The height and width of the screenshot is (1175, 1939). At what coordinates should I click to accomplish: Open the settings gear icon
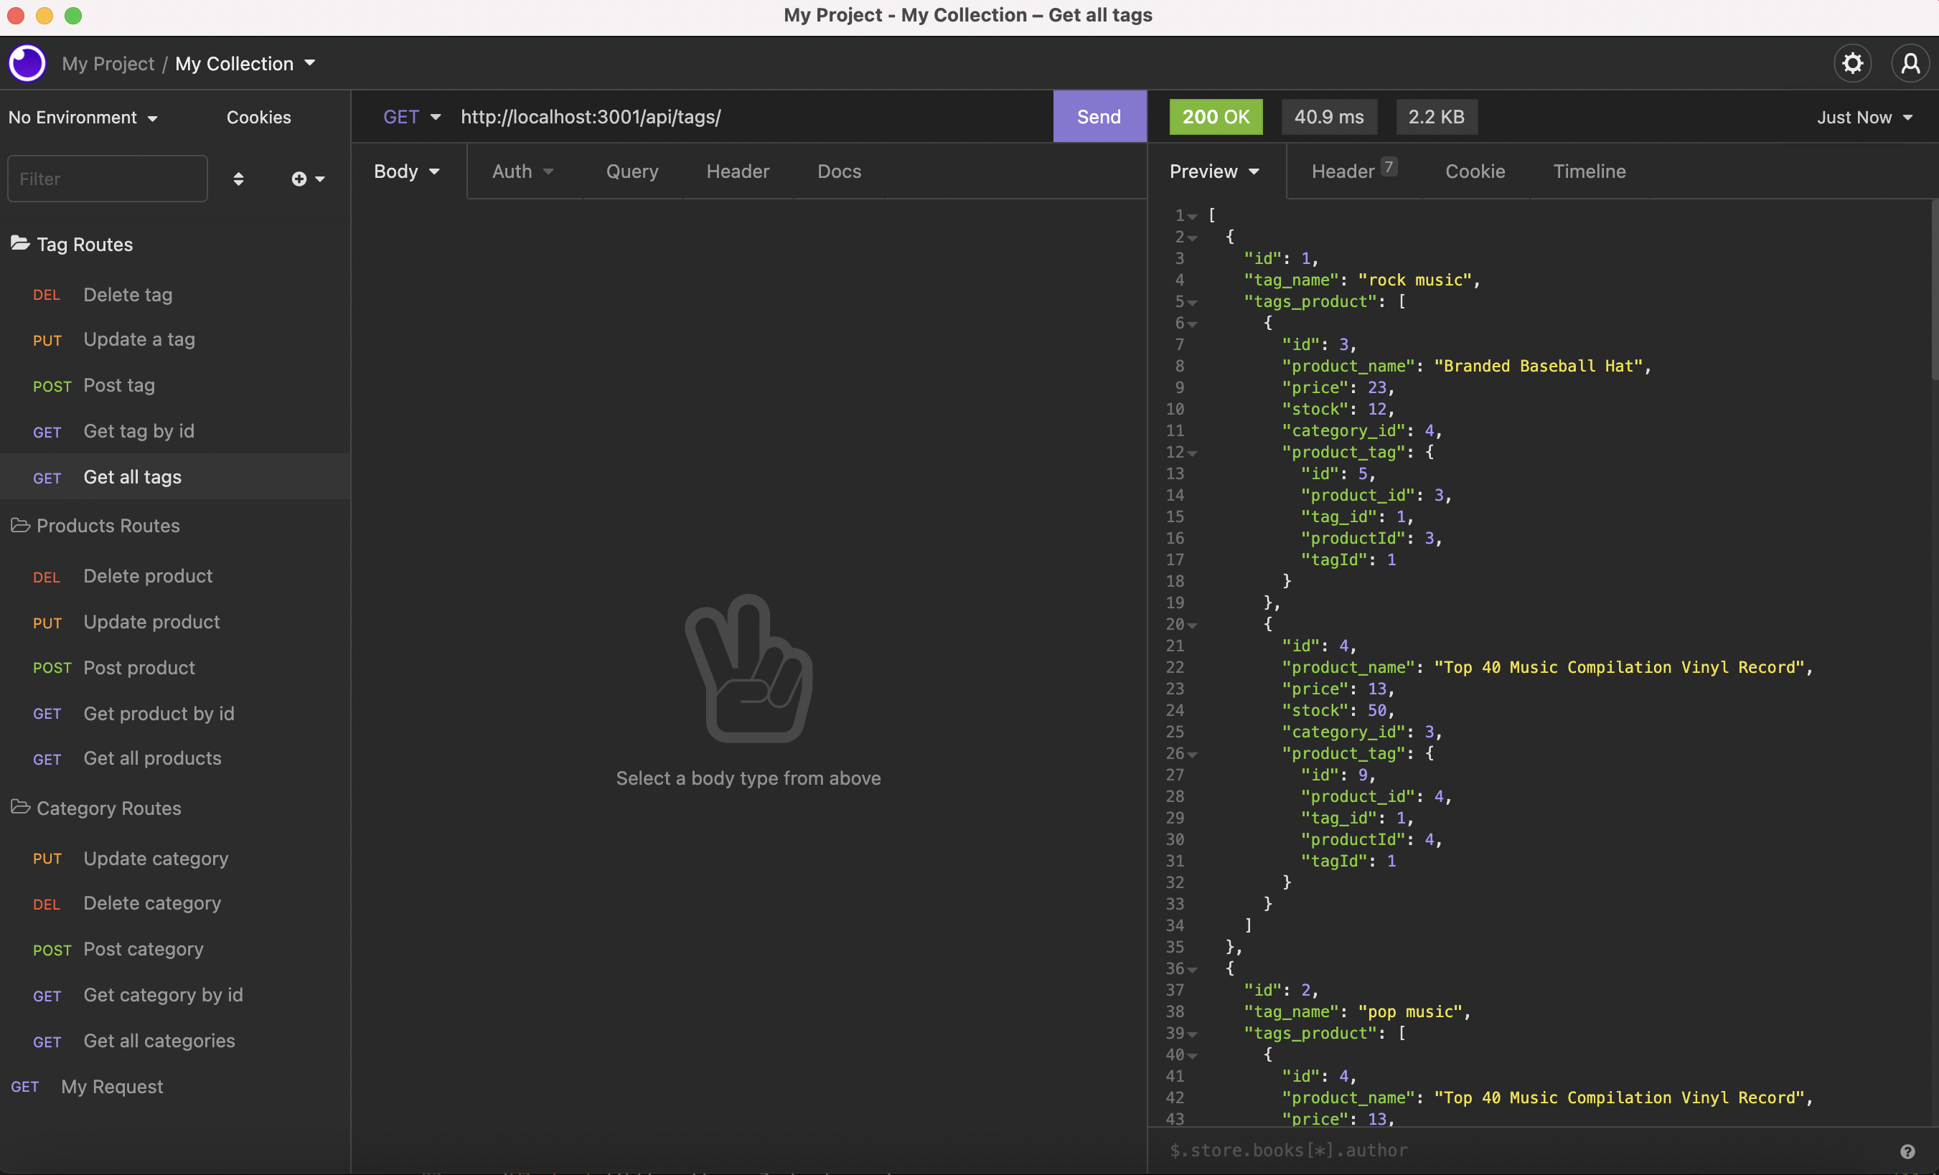pos(1852,63)
